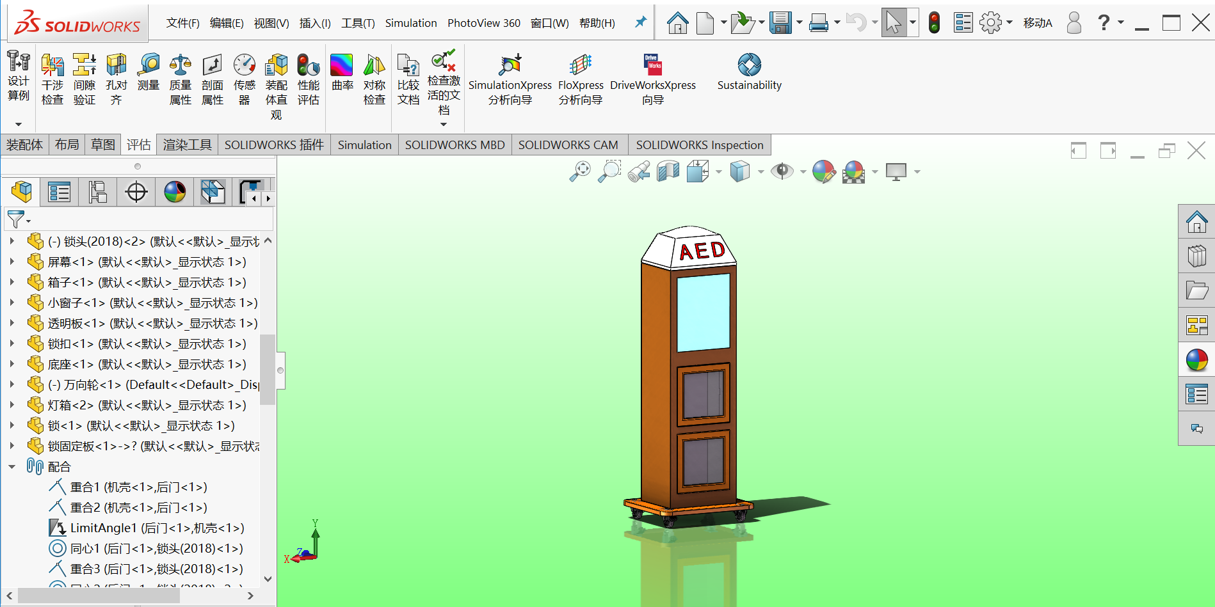Click the Sensor (传感器) tool
Viewport: 1215px width, 607px height.
245,79
